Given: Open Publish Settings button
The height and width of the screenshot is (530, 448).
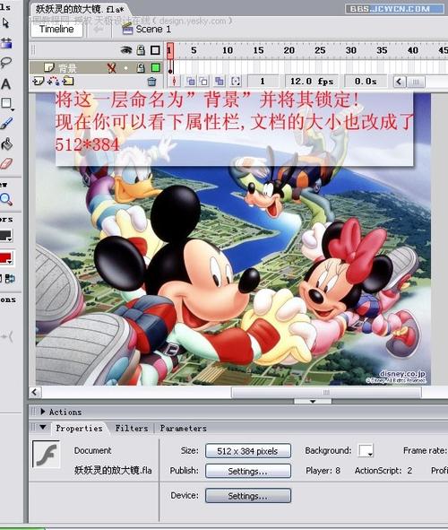Looking at the screenshot, I should 248,471.
